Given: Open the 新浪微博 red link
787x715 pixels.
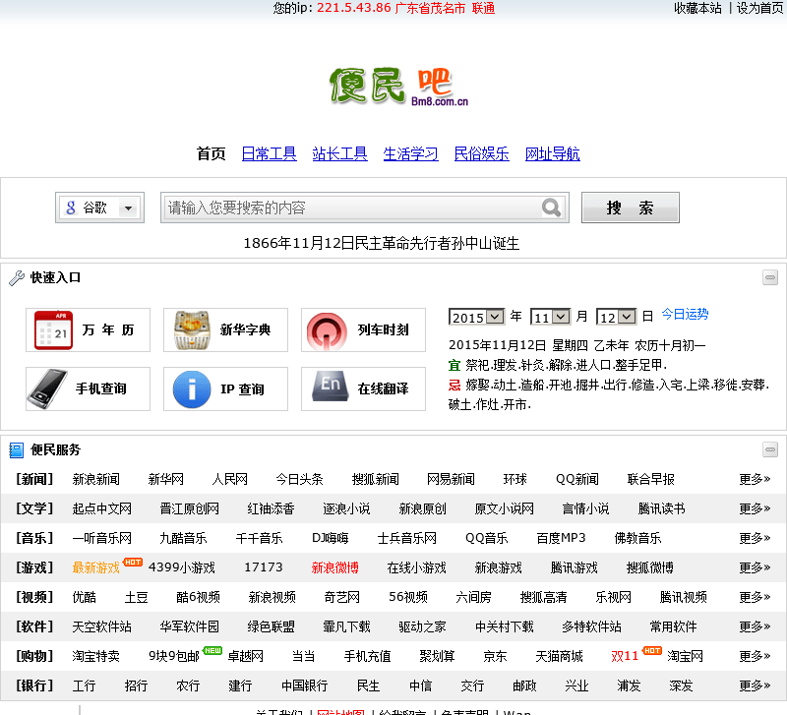Looking at the screenshot, I should (334, 567).
